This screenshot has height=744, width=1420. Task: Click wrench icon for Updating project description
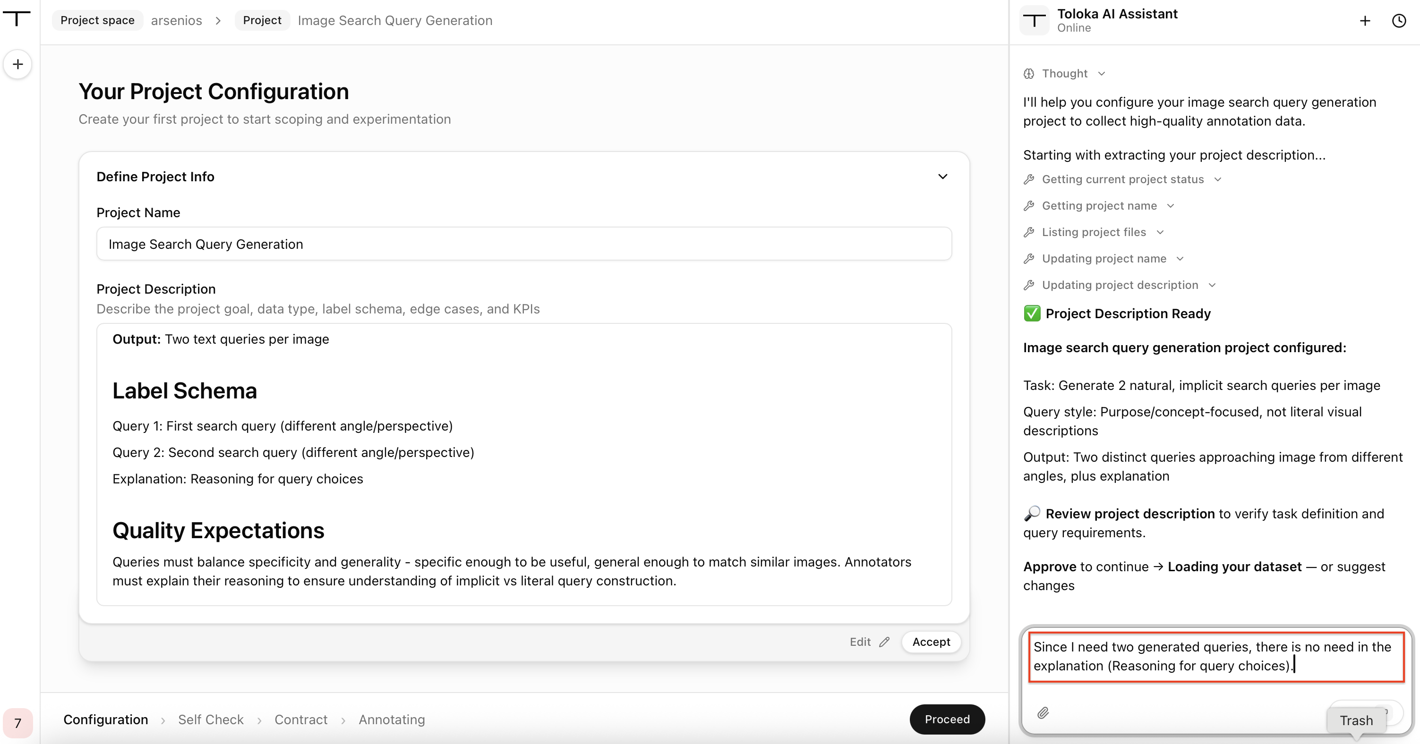[1029, 285]
